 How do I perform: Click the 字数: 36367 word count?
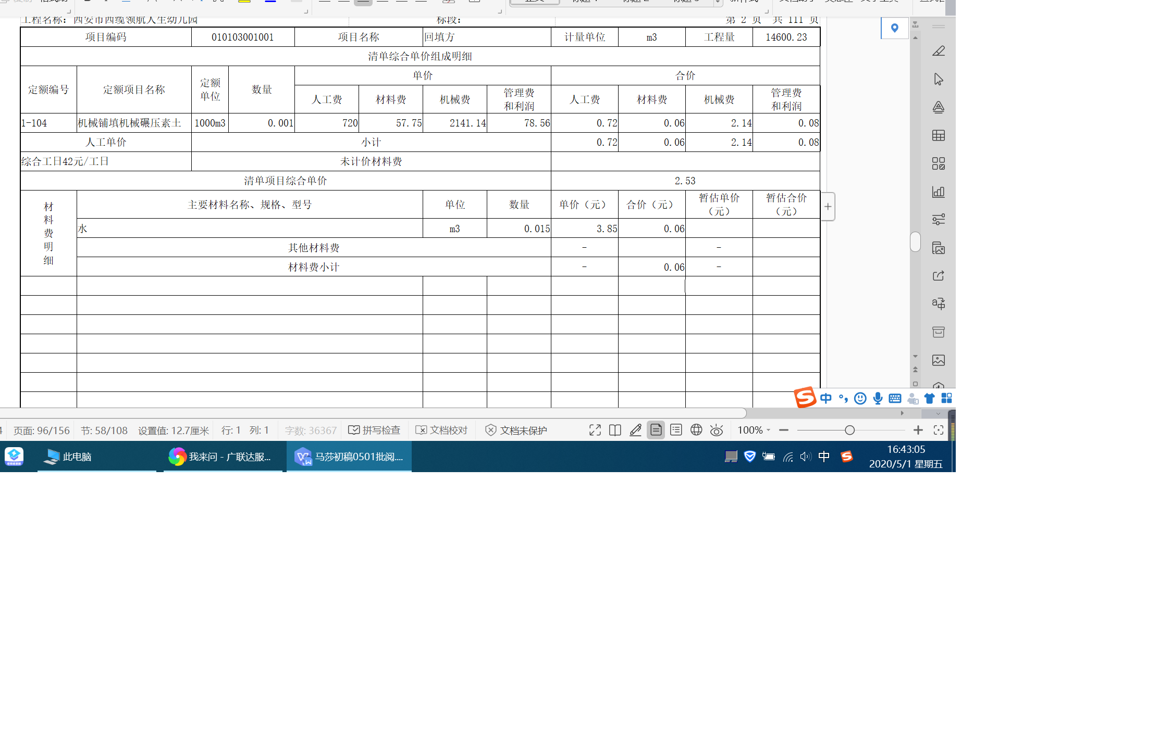[x=311, y=430]
